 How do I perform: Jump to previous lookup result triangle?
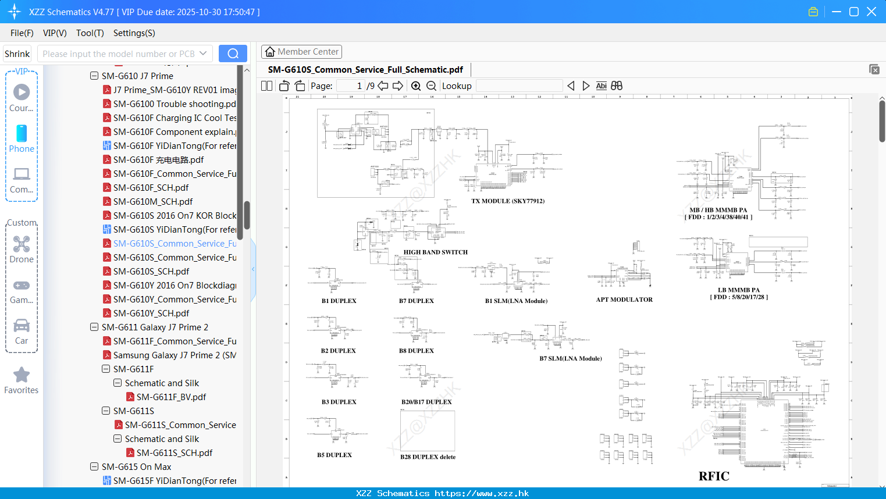coord(571,86)
